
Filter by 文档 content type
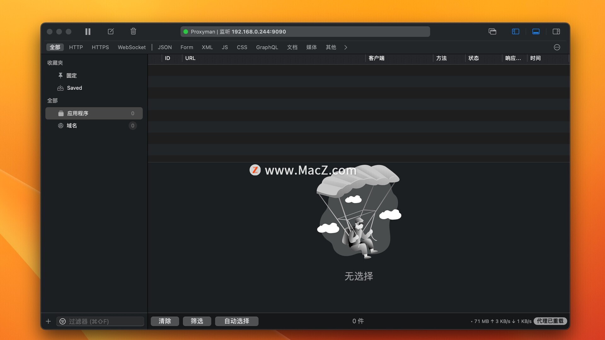[292, 47]
